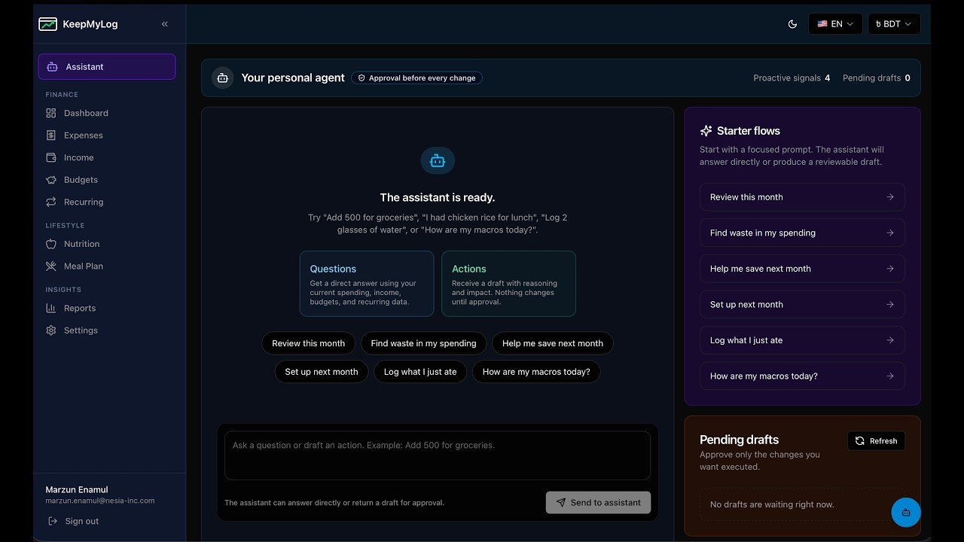Click the Approval before every change badge
The height and width of the screenshot is (542, 964).
coord(416,78)
